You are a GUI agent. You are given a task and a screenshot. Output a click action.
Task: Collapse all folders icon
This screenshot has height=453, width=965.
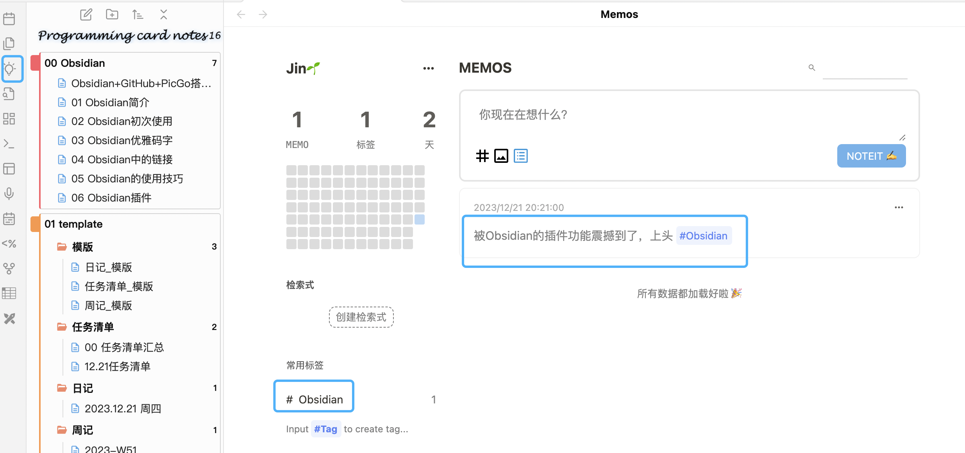pyautogui.click(x=163, y=15)
